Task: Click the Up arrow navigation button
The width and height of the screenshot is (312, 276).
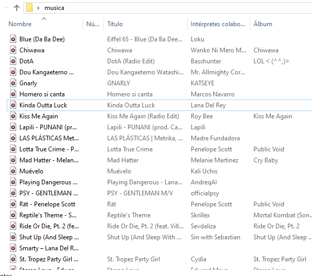Action: point(17,8)
